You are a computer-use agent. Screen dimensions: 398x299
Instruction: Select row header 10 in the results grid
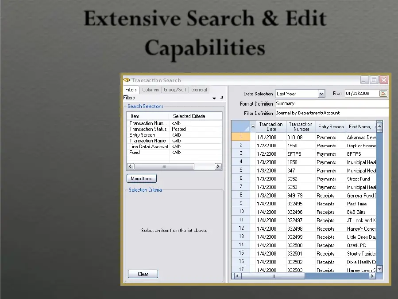pyautogui.click(x=241, y=212)
